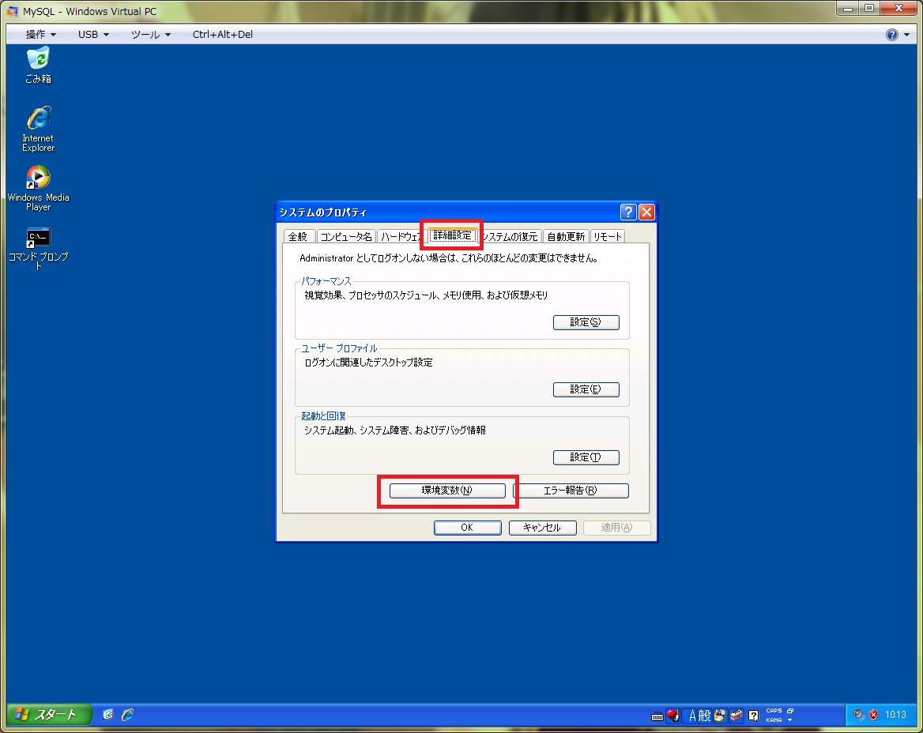Switch to the 自動更新 tab
Screen dimensions: 923x733
point(566,236)
